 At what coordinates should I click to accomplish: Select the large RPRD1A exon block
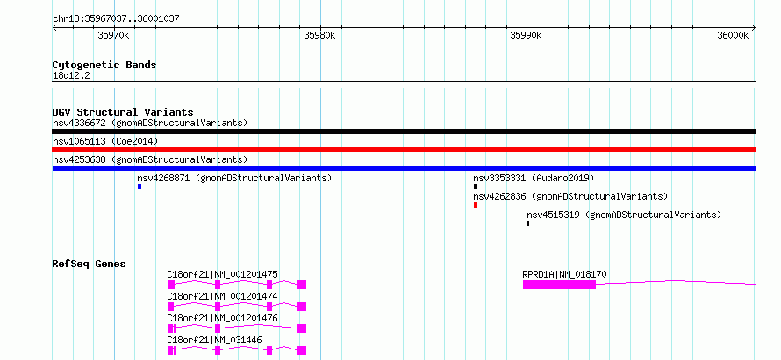click(x=559, y=285)
